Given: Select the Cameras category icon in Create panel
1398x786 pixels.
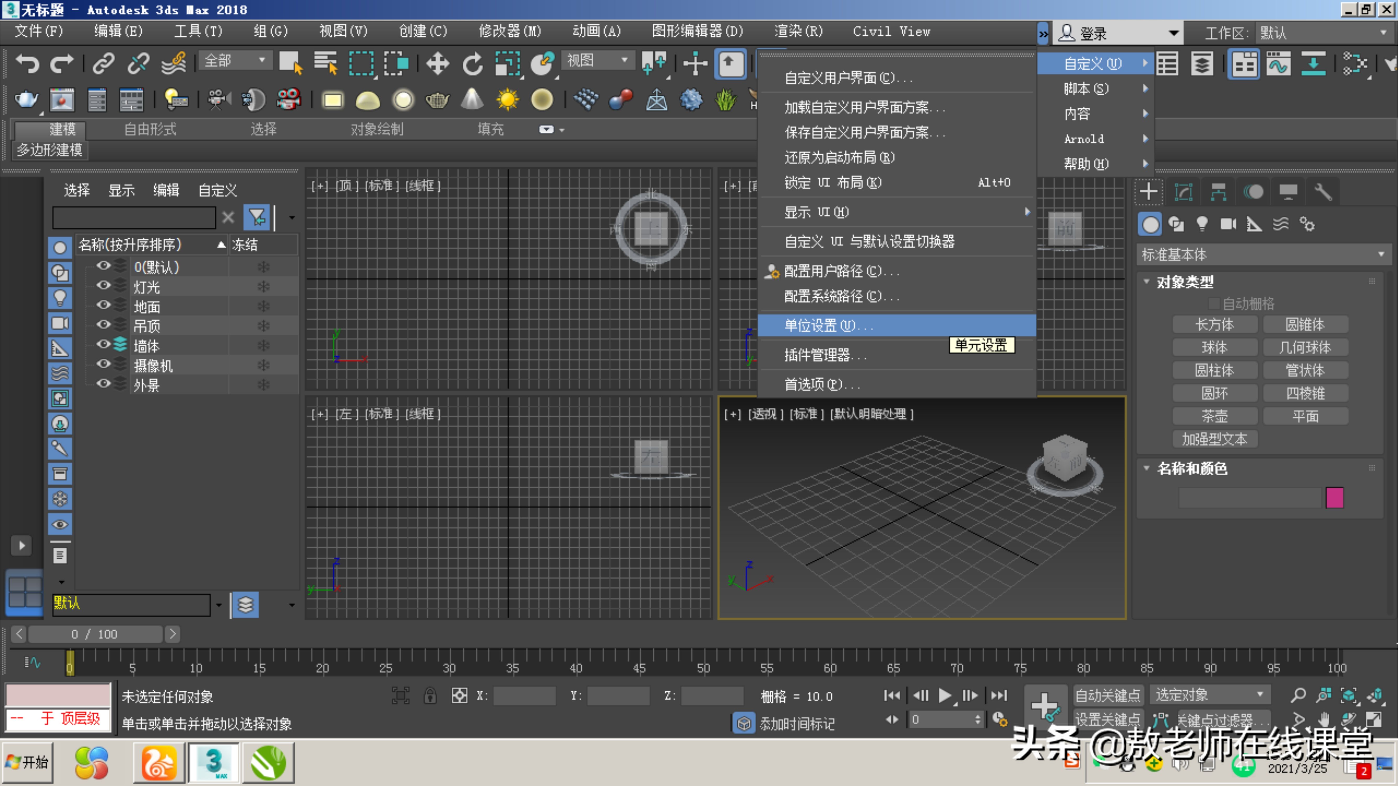Looking at the screenshot, I should 1228,223.
